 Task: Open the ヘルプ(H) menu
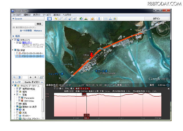coord(67,15)
